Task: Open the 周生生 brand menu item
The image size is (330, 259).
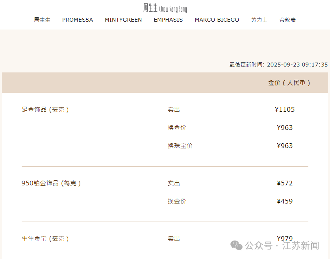Action: pos(42,20)
